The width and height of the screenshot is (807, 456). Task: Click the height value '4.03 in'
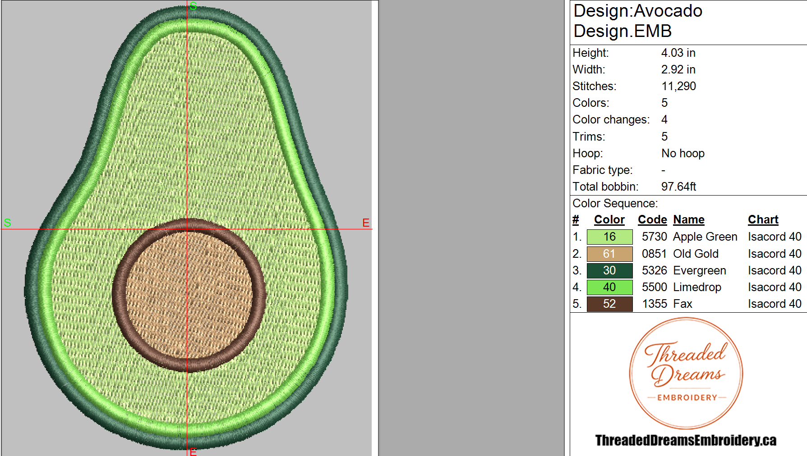click(678, 53)
